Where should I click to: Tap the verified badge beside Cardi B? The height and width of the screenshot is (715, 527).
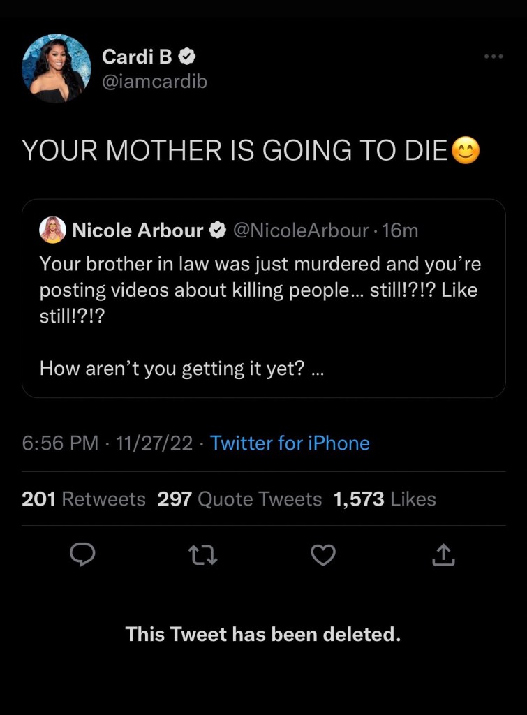pyautogui.click(x=188, y=56)
